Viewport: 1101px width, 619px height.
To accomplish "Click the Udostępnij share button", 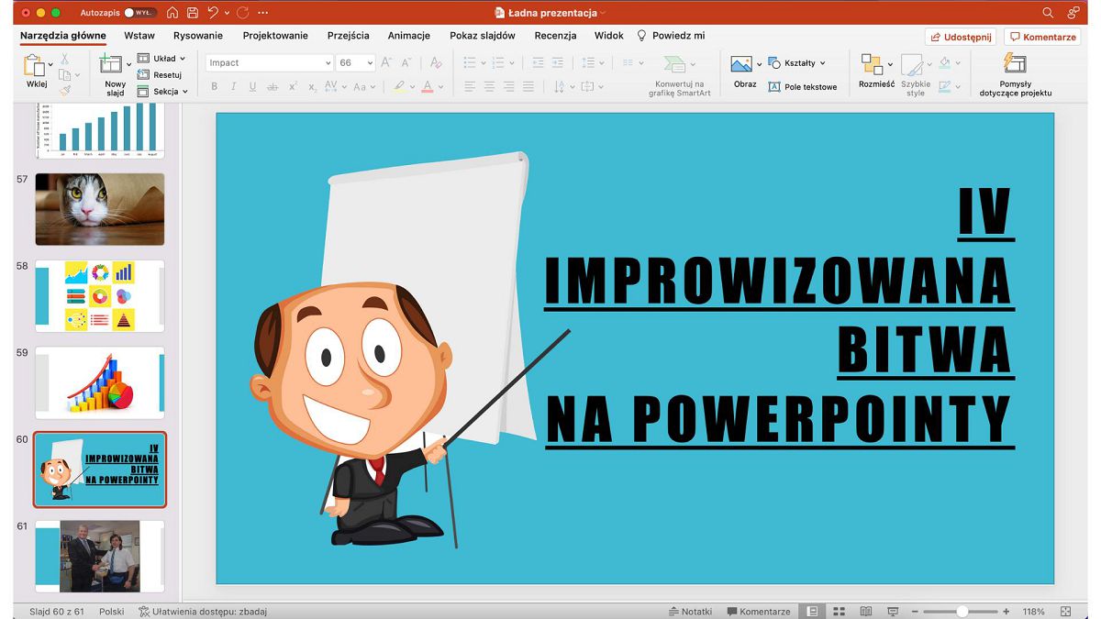I will pos(961,37).
